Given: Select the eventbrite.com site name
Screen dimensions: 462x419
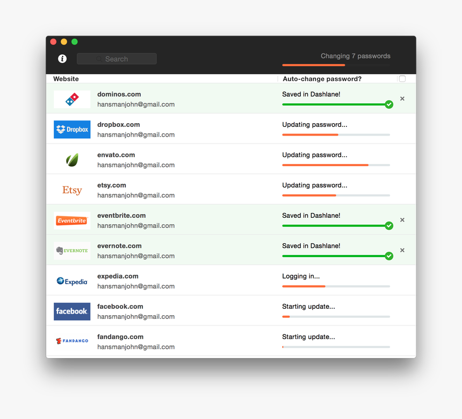Looking at the screenshot, I should click(121, 215).
